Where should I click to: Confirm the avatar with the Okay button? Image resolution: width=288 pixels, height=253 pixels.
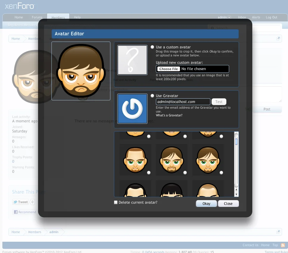(x=206, y=203)
